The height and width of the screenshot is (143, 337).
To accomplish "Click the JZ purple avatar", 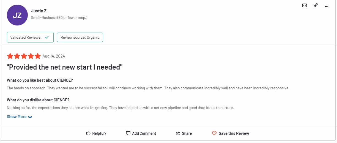I will click(x=17, y=15).
